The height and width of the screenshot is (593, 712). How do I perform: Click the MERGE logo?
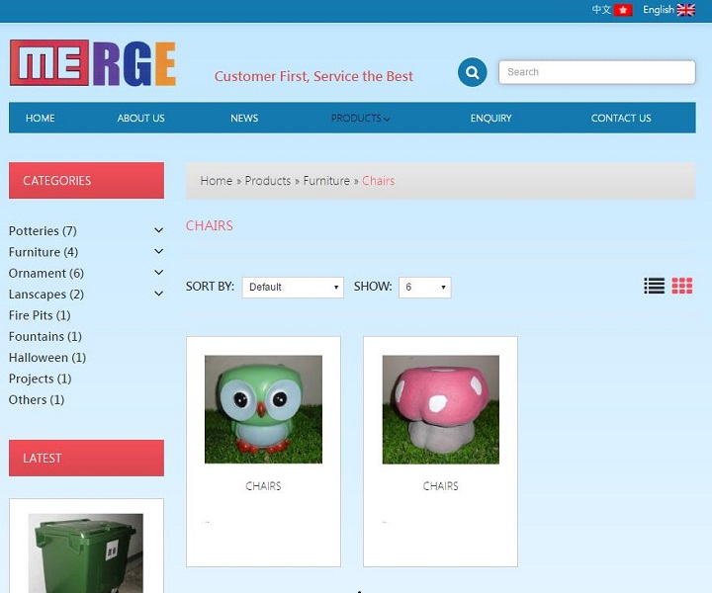click(x=93, y=63)
